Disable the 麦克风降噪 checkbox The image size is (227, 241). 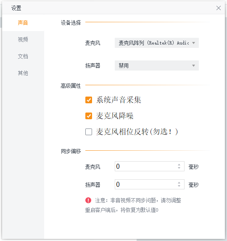click(89, 116)
